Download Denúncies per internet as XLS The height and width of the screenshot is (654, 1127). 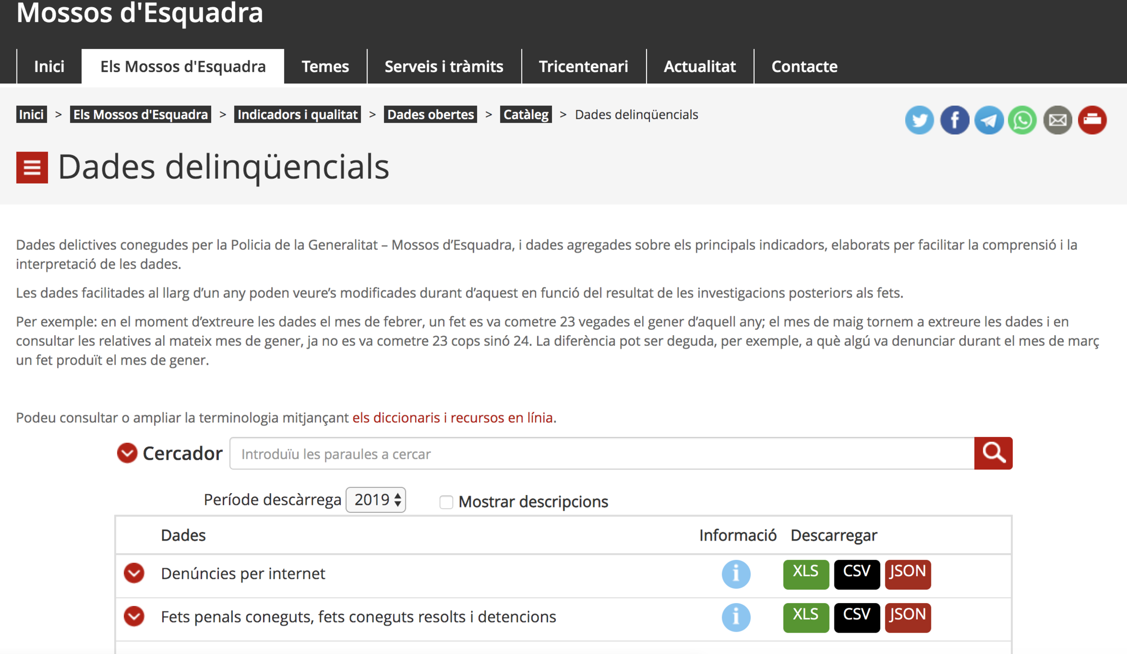click(805, 574)
